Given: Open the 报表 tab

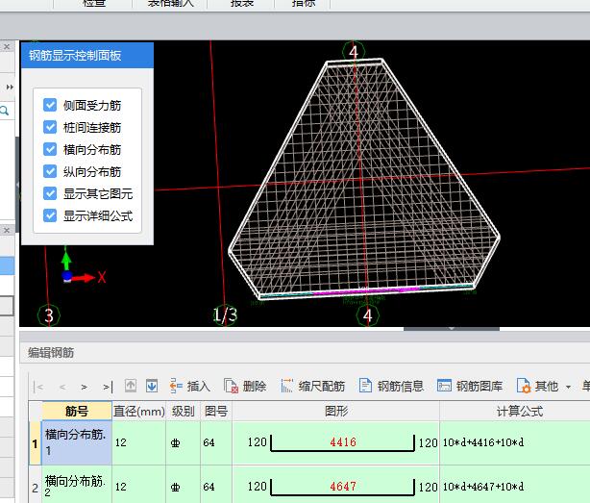Looking at the screenshot, I should pyautogui.click(x=242, y=4).
